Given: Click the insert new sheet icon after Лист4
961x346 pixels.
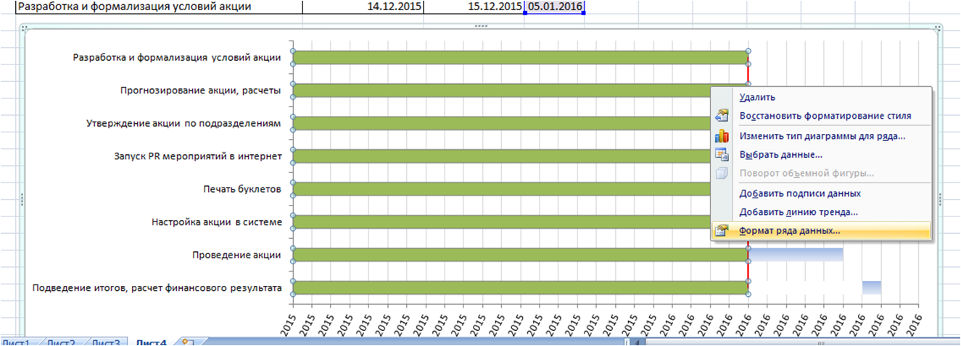Looking at the screenshot, I should 187,342.
